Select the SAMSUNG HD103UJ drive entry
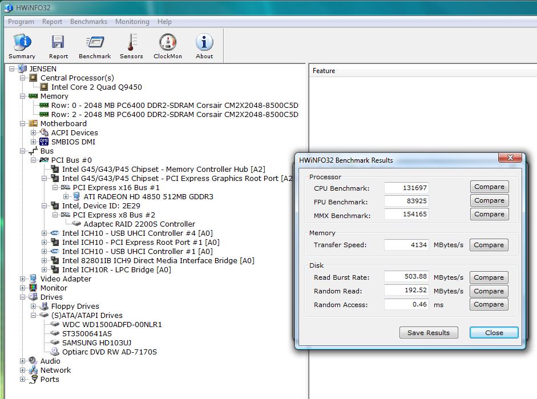This screenshot has height=399, width=537. tap(96, 342)
